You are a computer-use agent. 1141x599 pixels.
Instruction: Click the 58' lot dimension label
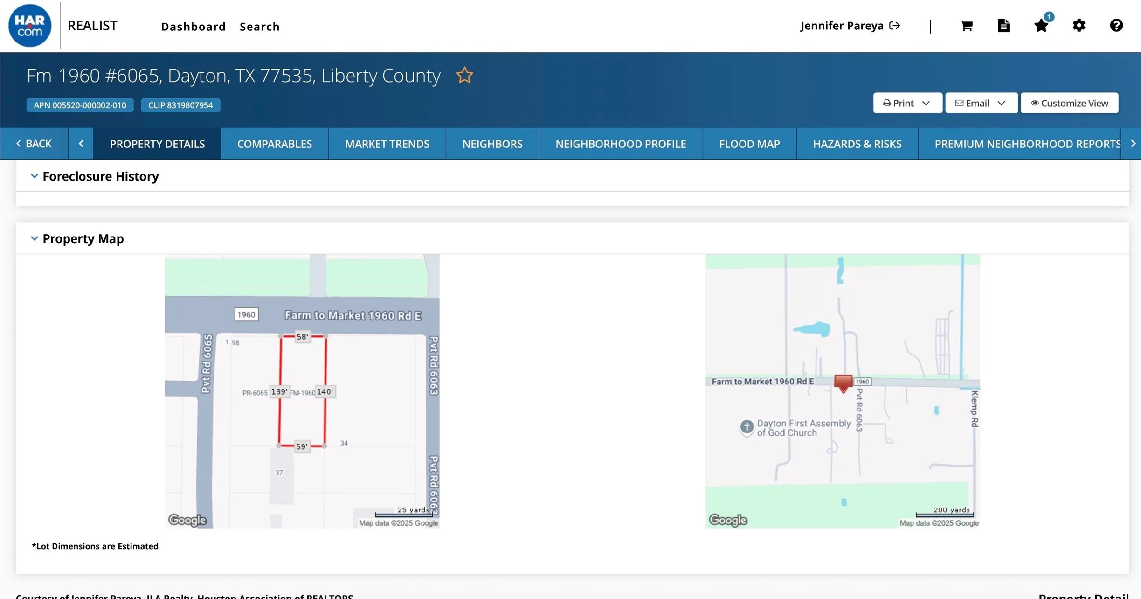pyautogui.click(x=302, y=337)
